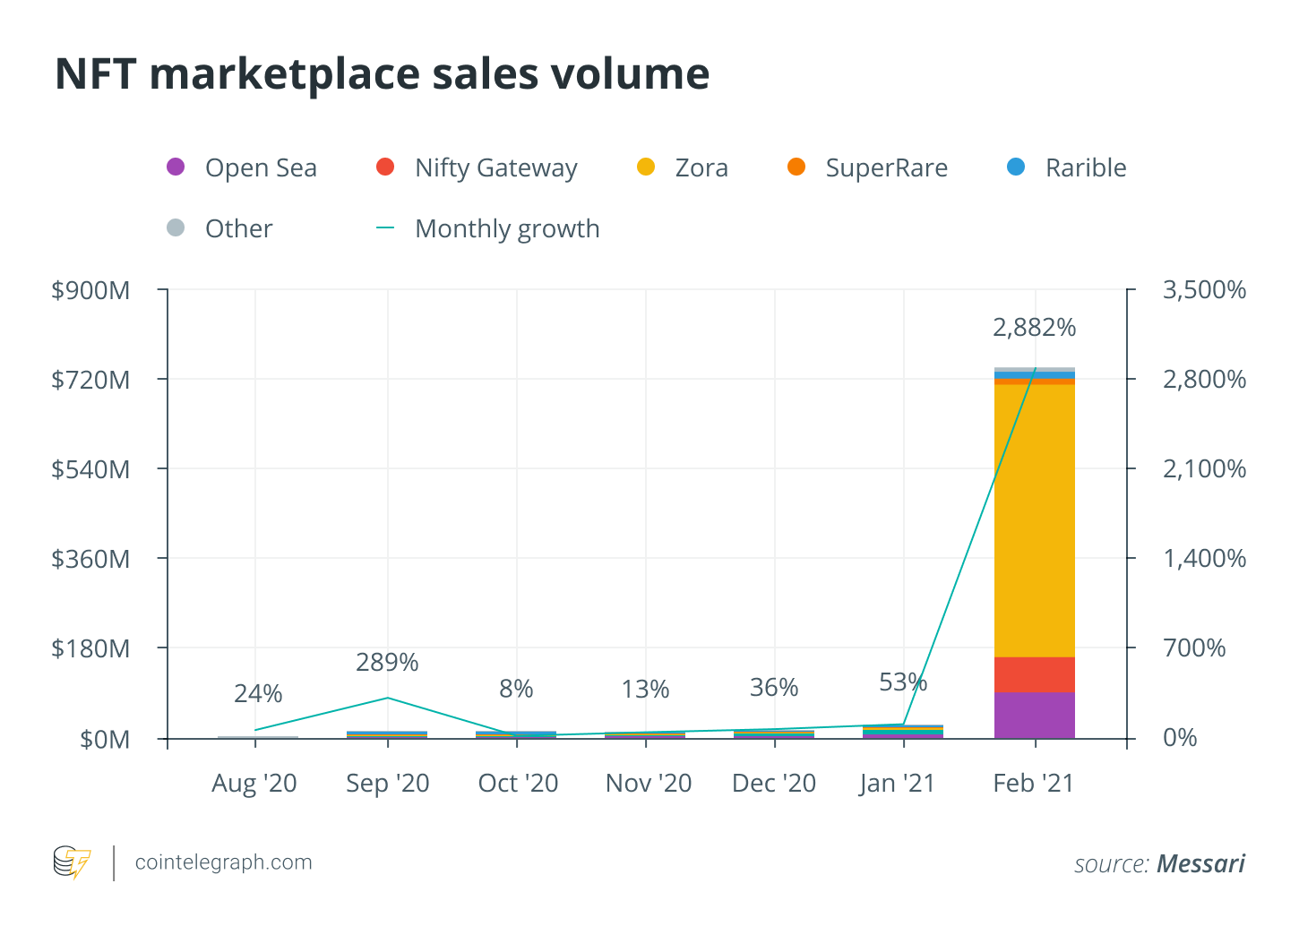The height and width of the screenshot is (935, 1299).
Task: Select the Sep '20 month label
Action: tap(388, 784)
